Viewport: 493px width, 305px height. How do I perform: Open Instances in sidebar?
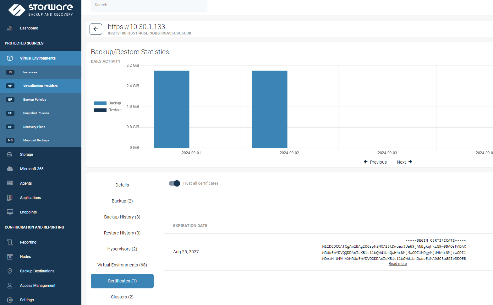click(30, 72)
